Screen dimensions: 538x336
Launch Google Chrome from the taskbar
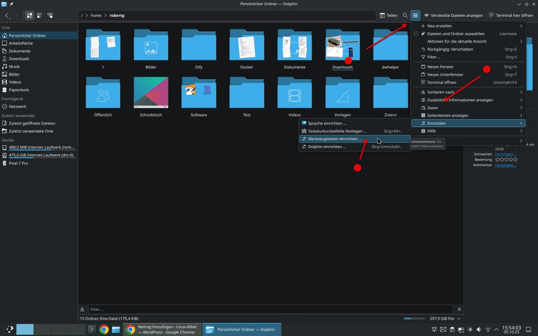click(104, 330)
